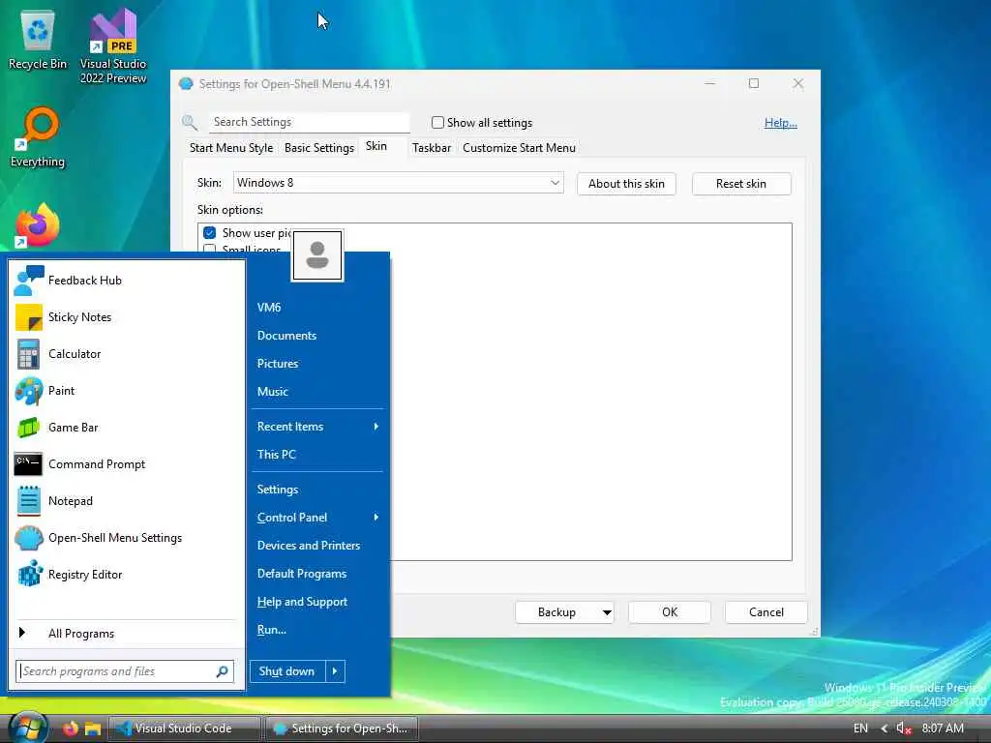Click the Start orb on taskbar
This screenshot has height=743, width=991.
pyautogui.click(x=27, y=728)
